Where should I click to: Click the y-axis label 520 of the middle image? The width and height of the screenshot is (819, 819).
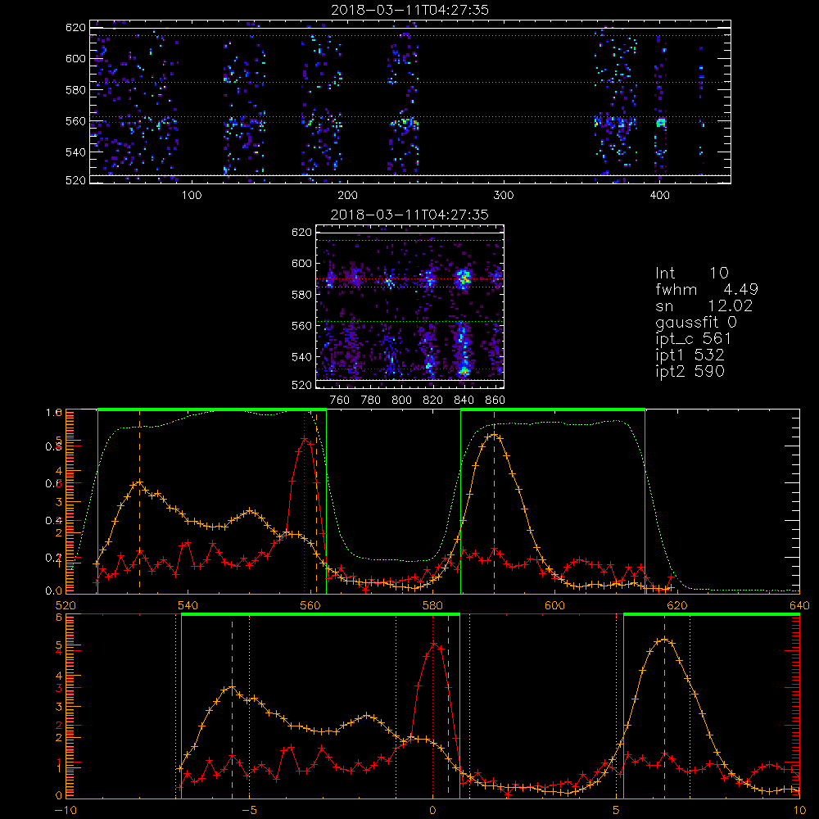pyautogui.click(x=302, y=385)
